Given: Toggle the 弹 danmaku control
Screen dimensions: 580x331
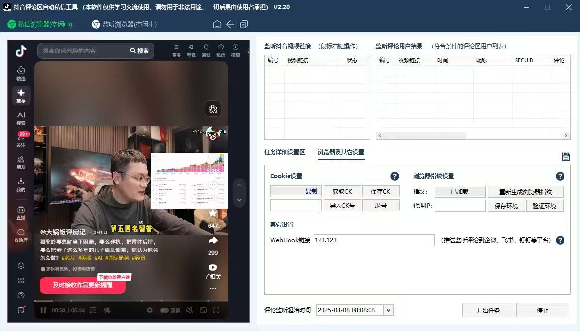Looking at the screenshot, I should tap(107, 310).
